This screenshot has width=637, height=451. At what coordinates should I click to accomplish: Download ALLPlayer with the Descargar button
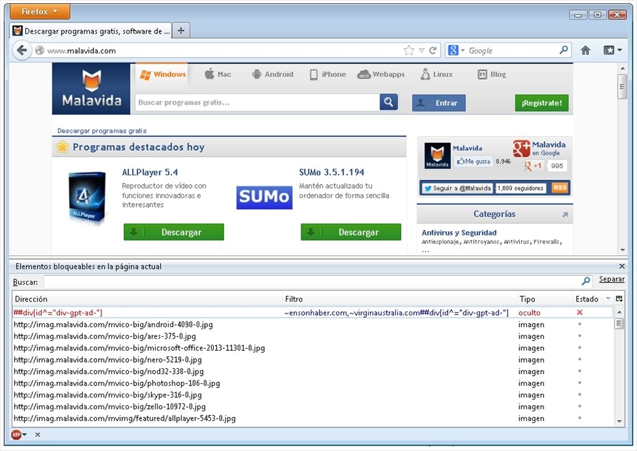tap(174, 232)
